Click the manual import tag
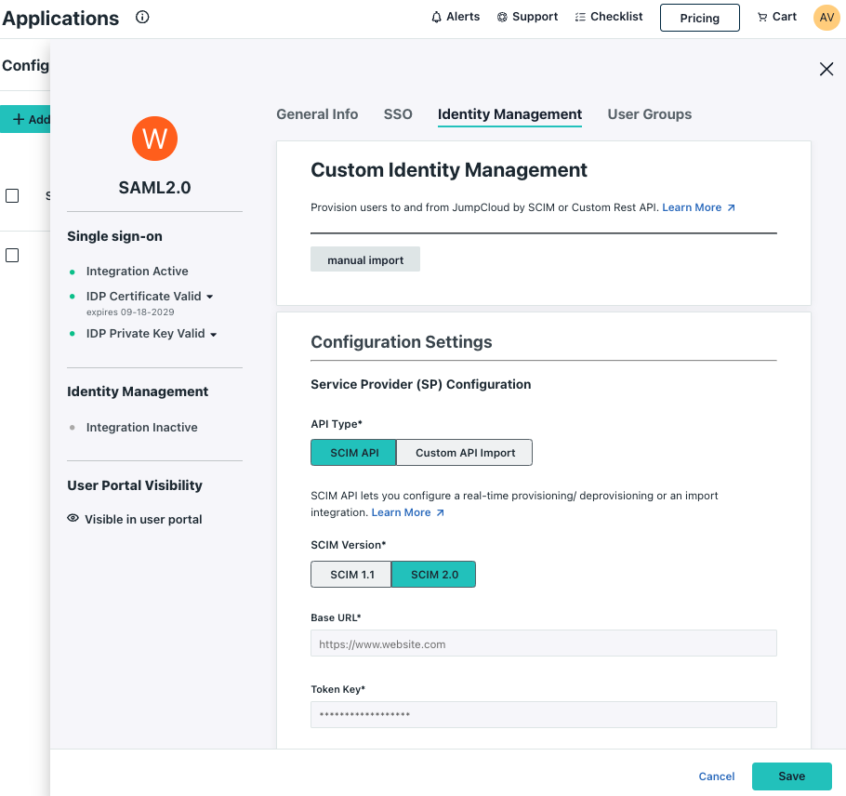Viewport: 846px width, 796px height. coord(365,259)
